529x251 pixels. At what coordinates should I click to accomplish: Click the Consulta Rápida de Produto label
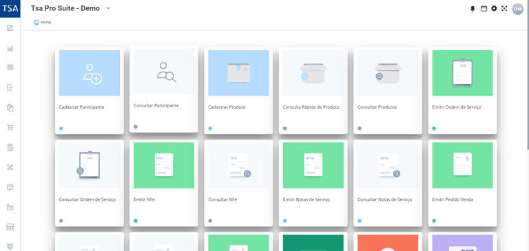(x=311, y=107)
